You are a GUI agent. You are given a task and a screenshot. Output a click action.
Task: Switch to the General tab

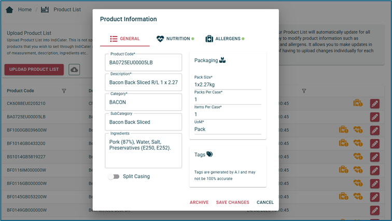click(x=125, y=39)
